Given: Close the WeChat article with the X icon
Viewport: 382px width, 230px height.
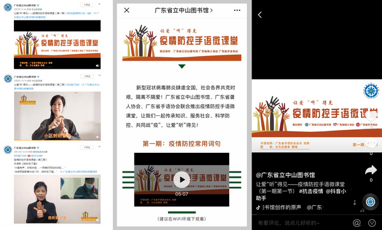Looking at the screenshot, I should (x=127, y=10).
